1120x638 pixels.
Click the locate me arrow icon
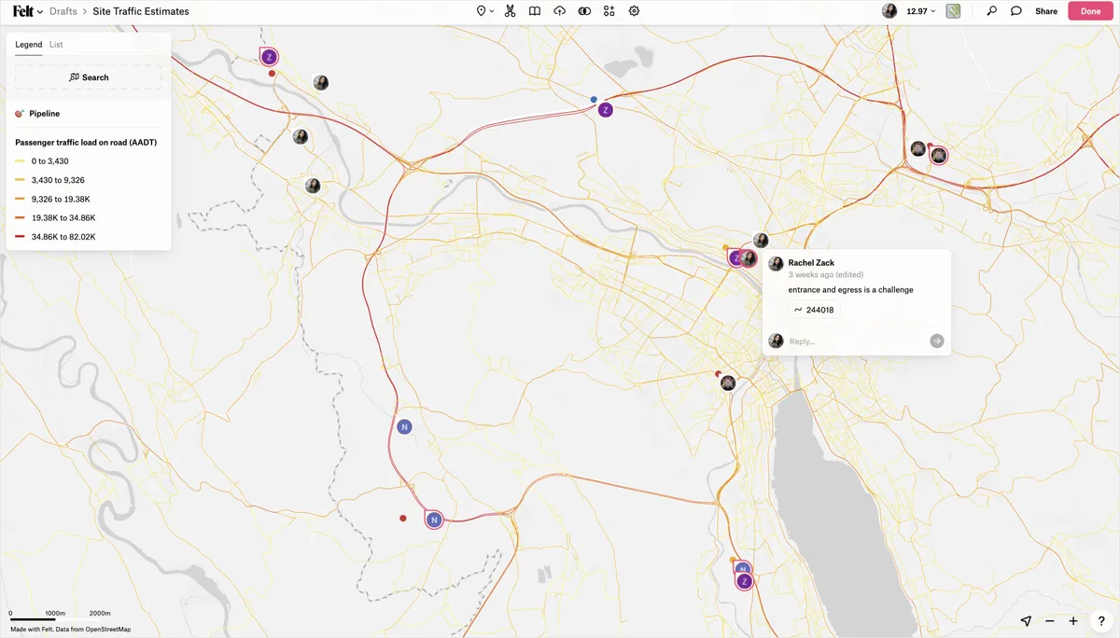pyautogui.click(x=1026, y=621)
